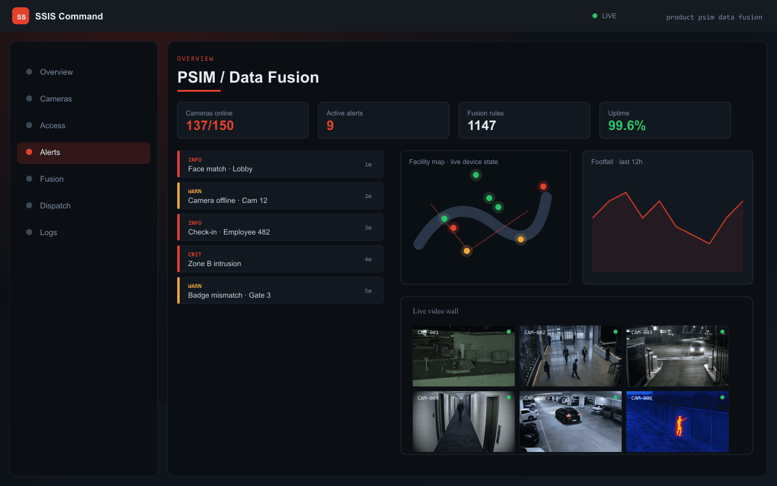The height and width of the screenshot is (486, 777).
Task: Open the Dispatch sidebar item
Action: pyautogui.click(x=84, y=205)
